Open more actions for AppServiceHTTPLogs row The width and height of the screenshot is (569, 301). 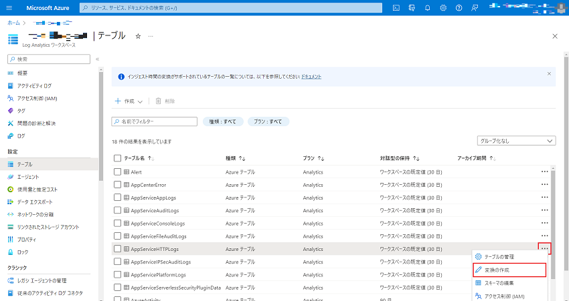click(544, 248)
